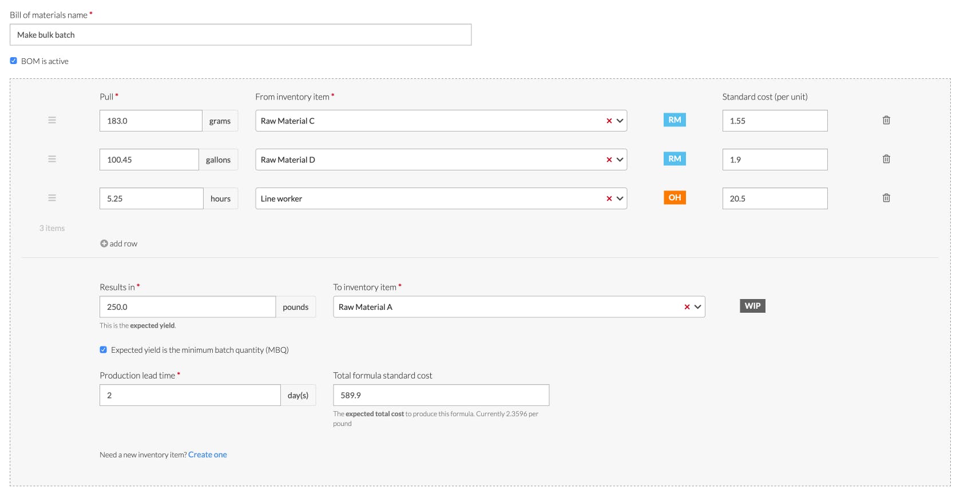960x502 pixels.
Task: Open the To inventory item dropdown
Action: click(x=698, y=307)
